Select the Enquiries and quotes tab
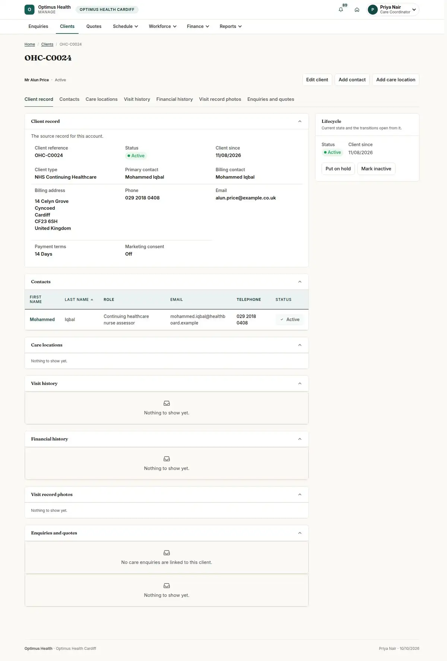 click(x=271, y=99)
